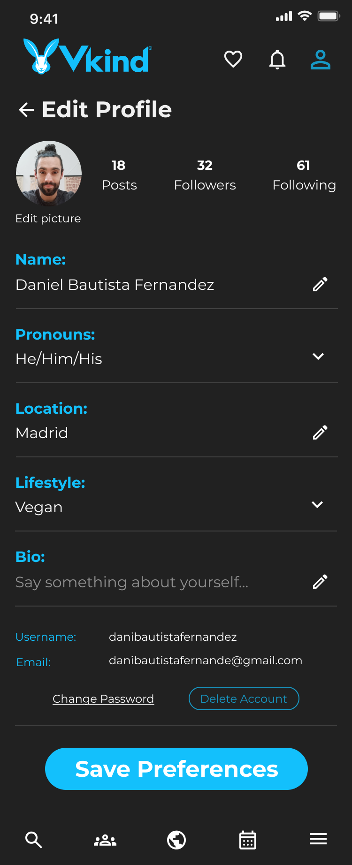The height and width of the screenshot is (865, 352).
Task: Open the calendar events tab
Action: click(248, 840)
